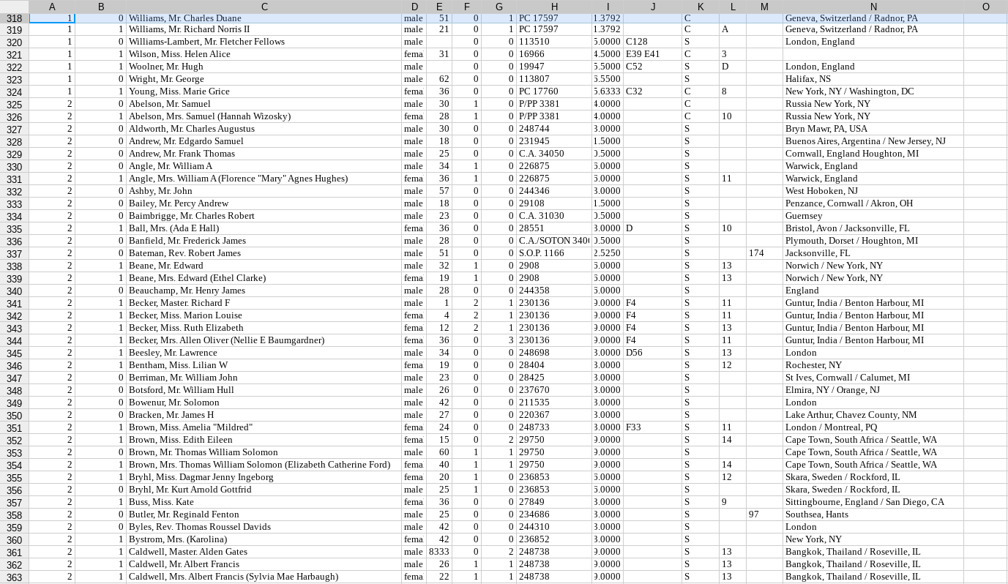Click cabin cell 'C128'
1008x584 pixels.
[x=653, y=42]
